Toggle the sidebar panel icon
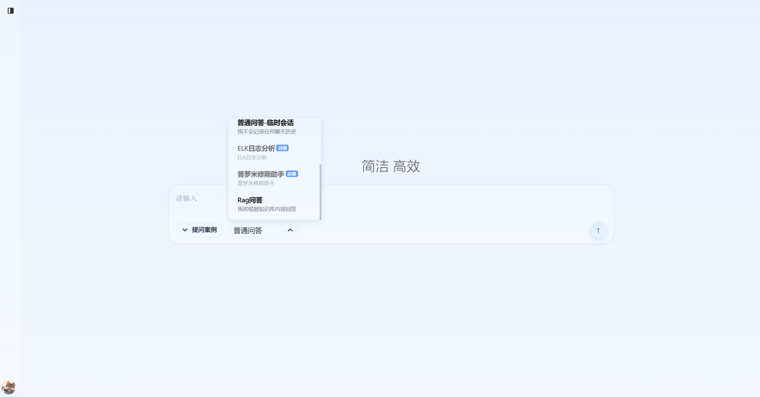This screenshot has width=760, height=397. point(11,11)
